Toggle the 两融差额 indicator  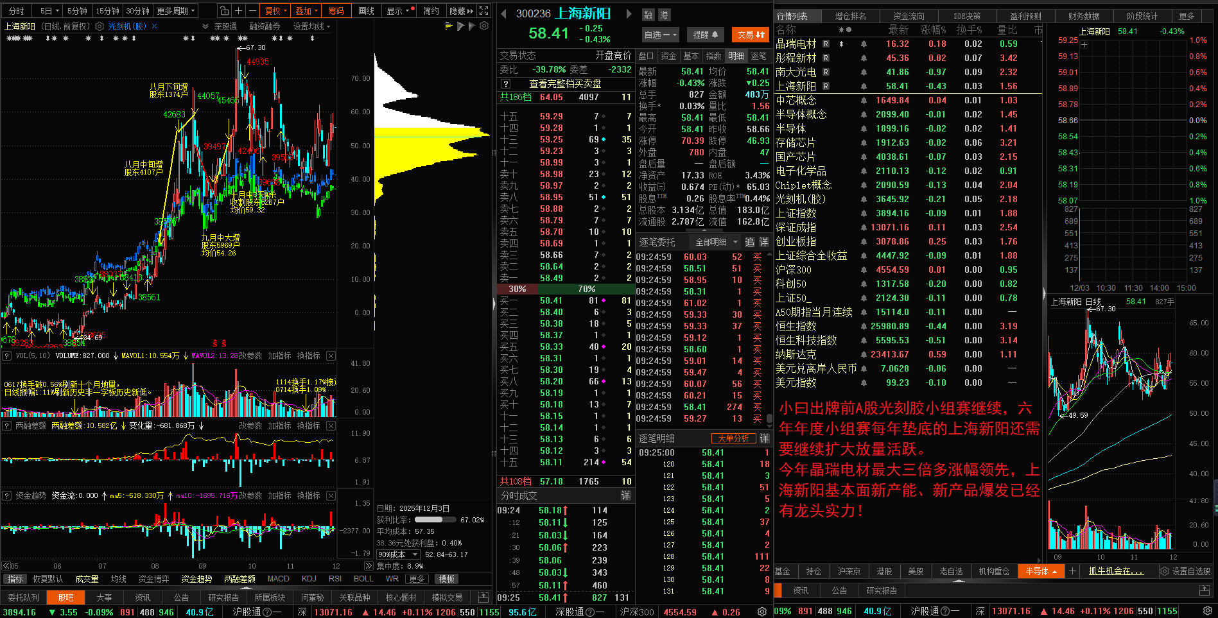[239, 579]
